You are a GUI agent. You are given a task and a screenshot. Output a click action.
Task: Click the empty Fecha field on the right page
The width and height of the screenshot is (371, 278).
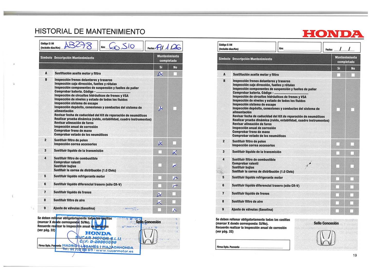click(342, 48)
